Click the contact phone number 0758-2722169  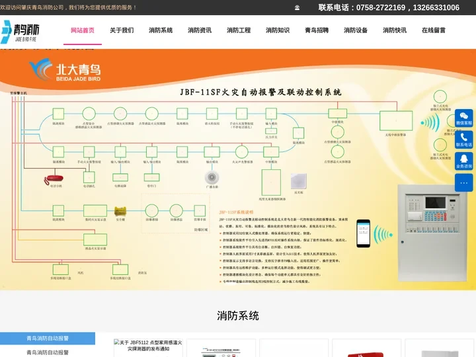coord(380,7)
